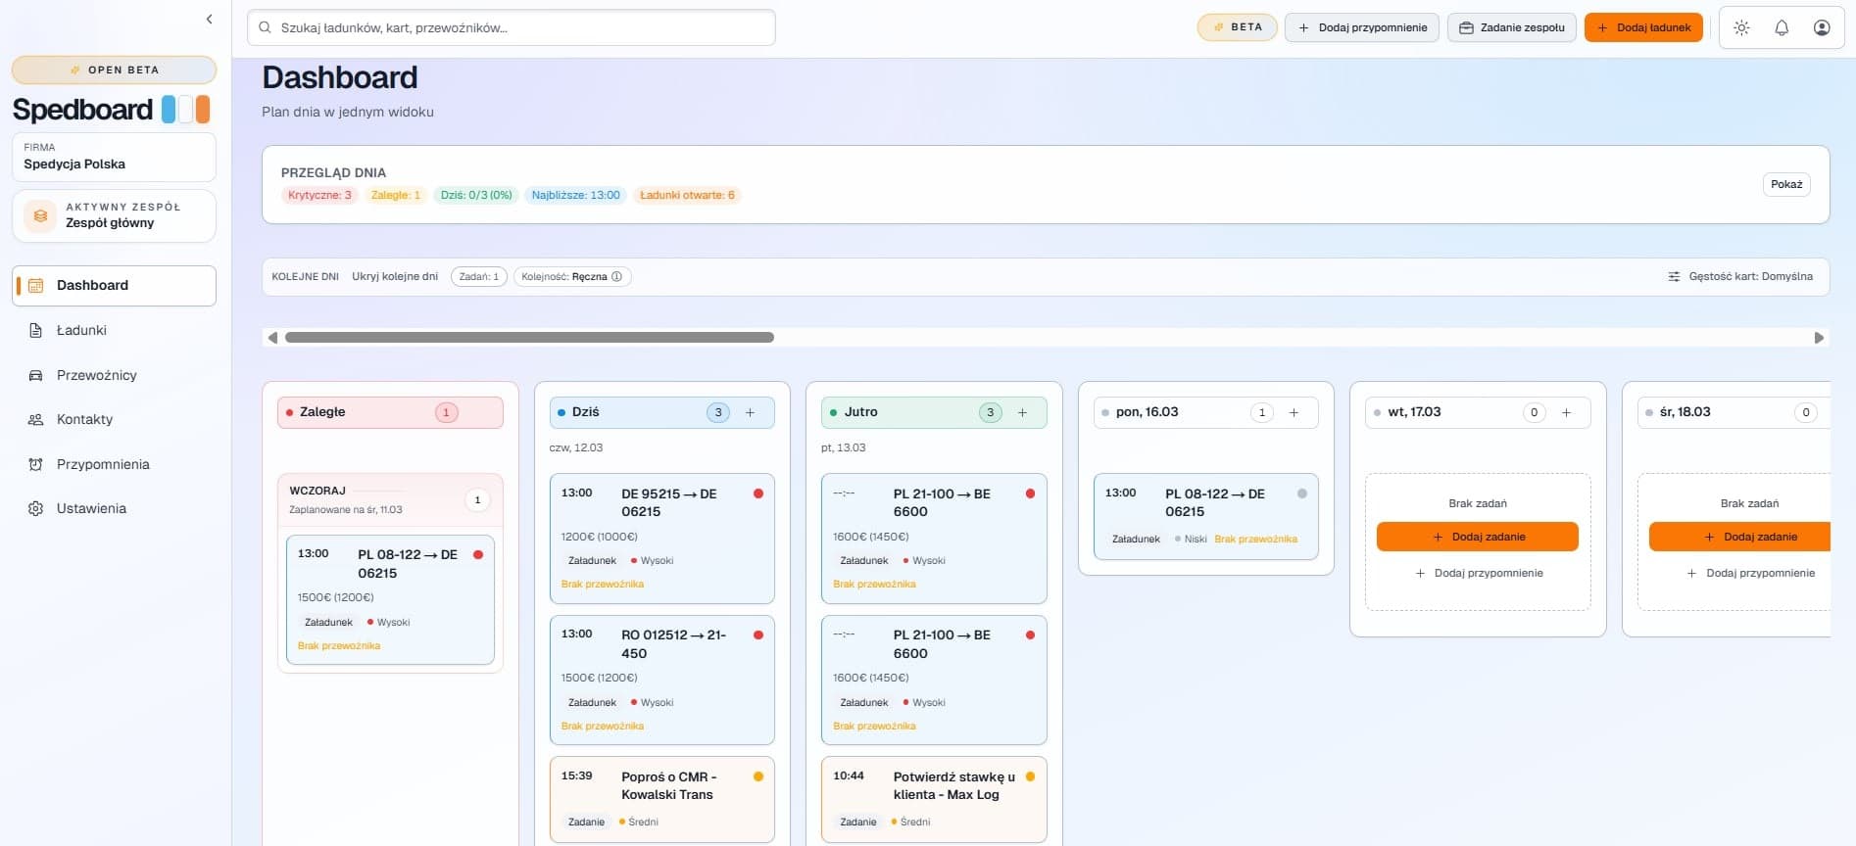Click the Zadań: 1 pill

coord(479,277)
